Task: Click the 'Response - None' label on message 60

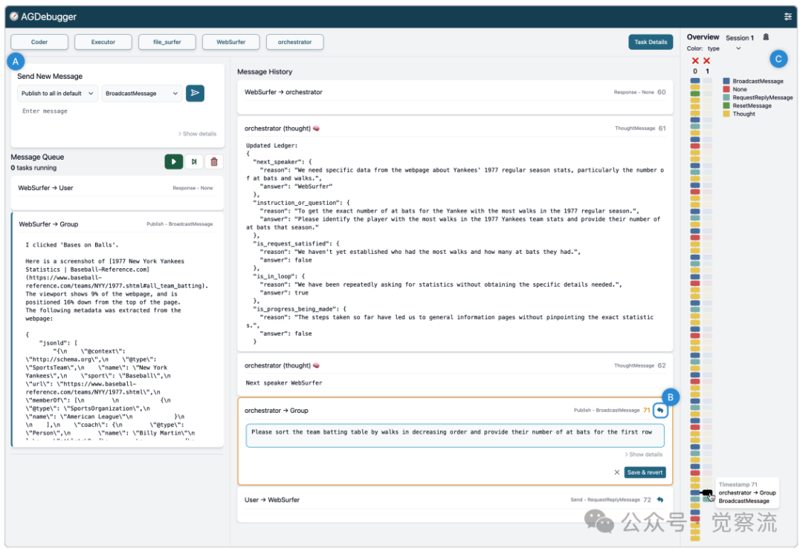Action: point(633,93)
